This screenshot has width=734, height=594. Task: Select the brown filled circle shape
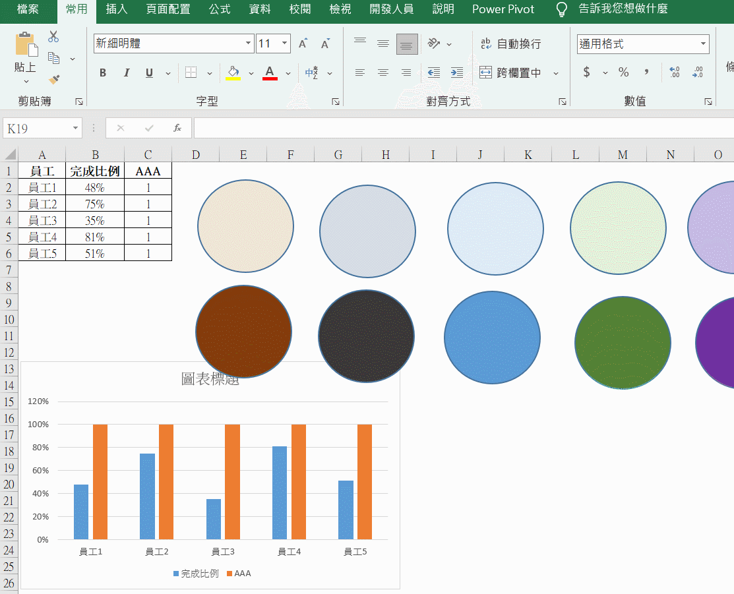pos(243,331)
